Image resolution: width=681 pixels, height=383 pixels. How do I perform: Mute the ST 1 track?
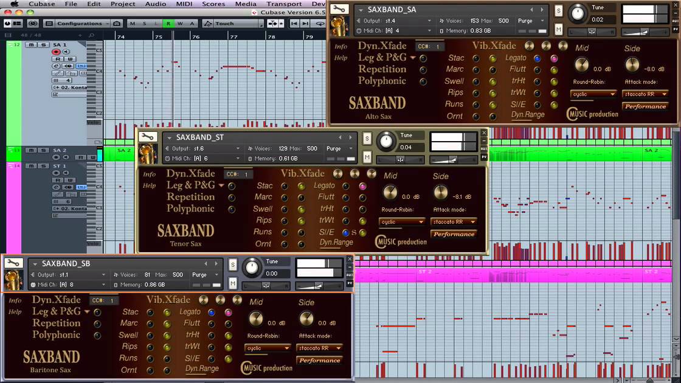(31, 166)
